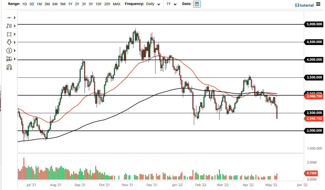Set range to 5D
The image size is (325, 190).
point(32,4)
